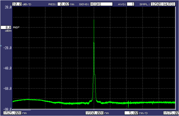Click the 1575 stop wavelength field

click(x=171, y=113)
